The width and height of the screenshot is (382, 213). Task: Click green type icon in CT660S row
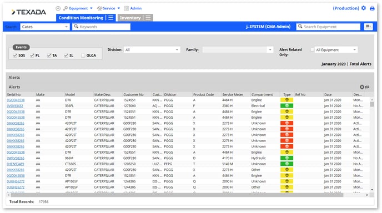[286, 164]
